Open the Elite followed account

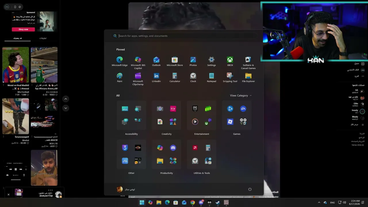[359, 104]
